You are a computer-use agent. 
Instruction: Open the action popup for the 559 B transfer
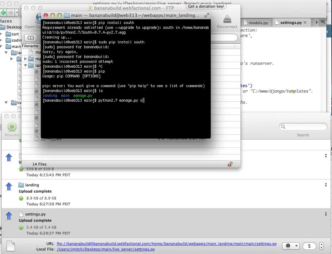[x=326, y=156]
